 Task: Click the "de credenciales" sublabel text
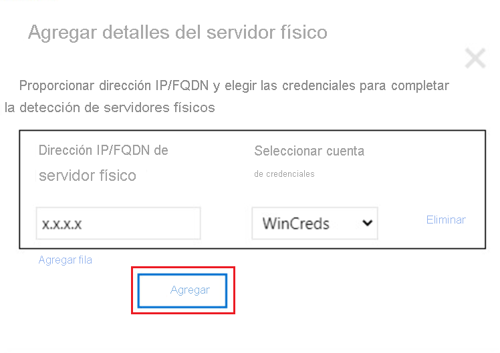pos(284,173)
